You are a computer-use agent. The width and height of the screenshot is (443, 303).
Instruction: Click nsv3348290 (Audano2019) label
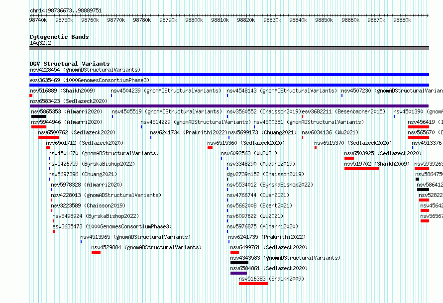click(261, 164)
